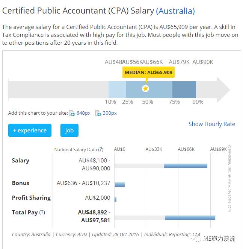Click the 10%-25% light blue percentile segment
This screenshot has height=249, width=243.
[x=117, y=90]
